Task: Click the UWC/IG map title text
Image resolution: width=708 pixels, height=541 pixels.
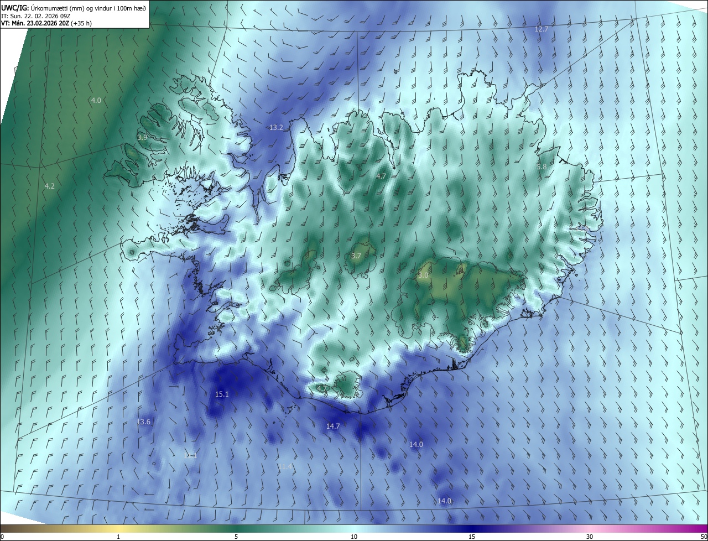Action: tap(74, 7)
